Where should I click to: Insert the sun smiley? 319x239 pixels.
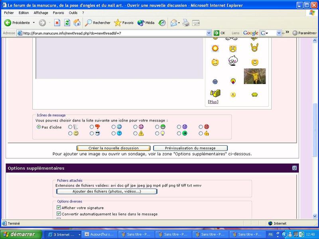(215, 49)
